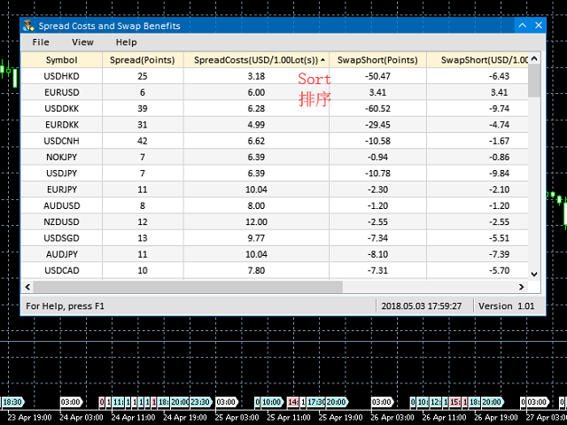Select the USDJPY symbol cell

coord(61,173)
